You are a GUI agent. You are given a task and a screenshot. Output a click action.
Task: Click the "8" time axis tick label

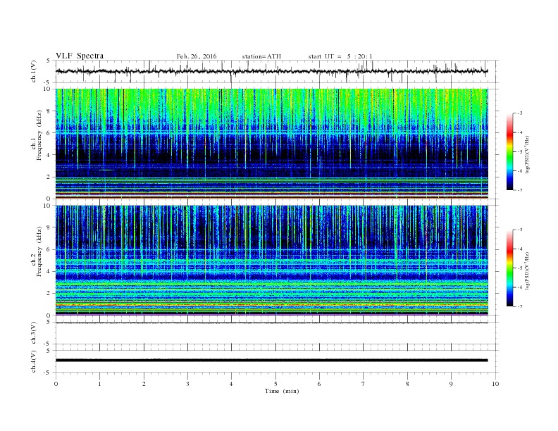pos(407,384)
